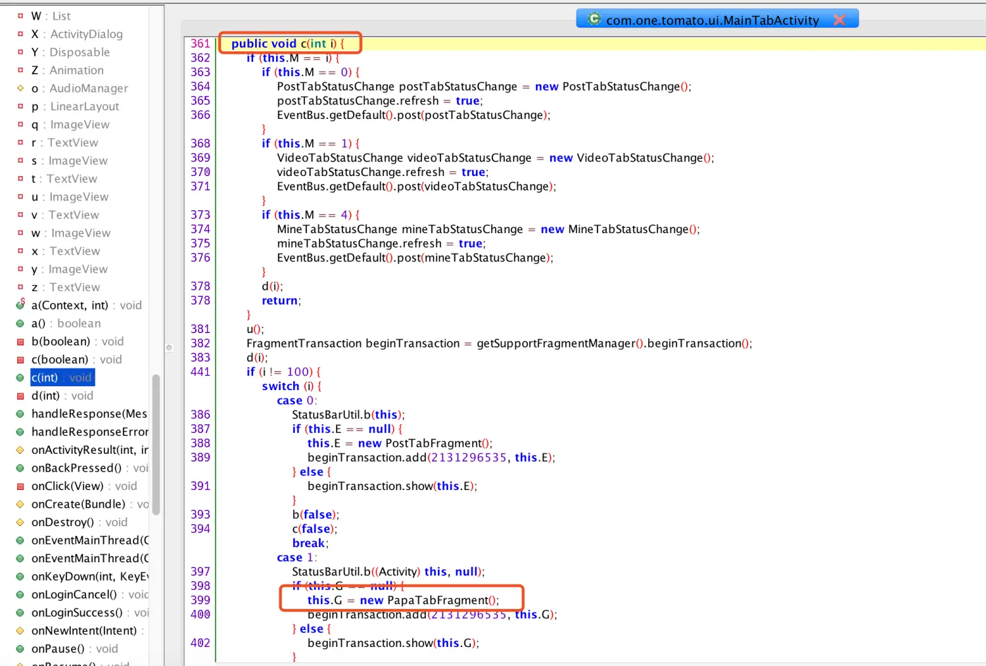Open onActivityResult method in outline

89,449
